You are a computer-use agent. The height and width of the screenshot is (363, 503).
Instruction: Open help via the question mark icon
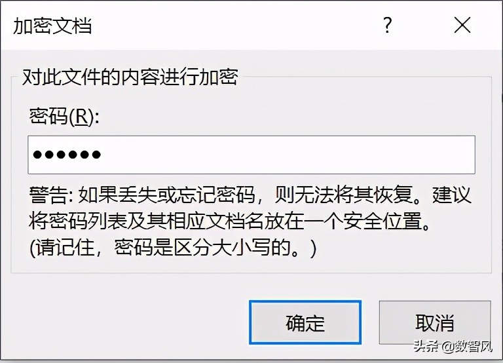pyautogui.click(x=388, y=25)
